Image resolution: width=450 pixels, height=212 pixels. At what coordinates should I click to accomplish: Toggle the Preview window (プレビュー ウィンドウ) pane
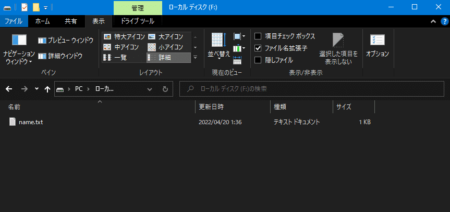click(x=66, y=41)
